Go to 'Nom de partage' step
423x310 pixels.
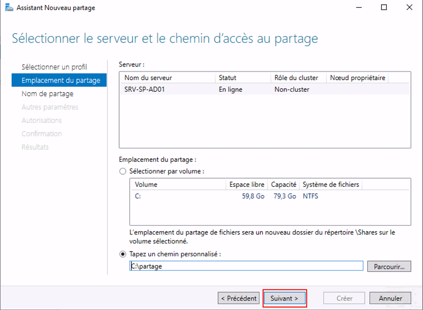pyautogui.click(x=47, y=94)
